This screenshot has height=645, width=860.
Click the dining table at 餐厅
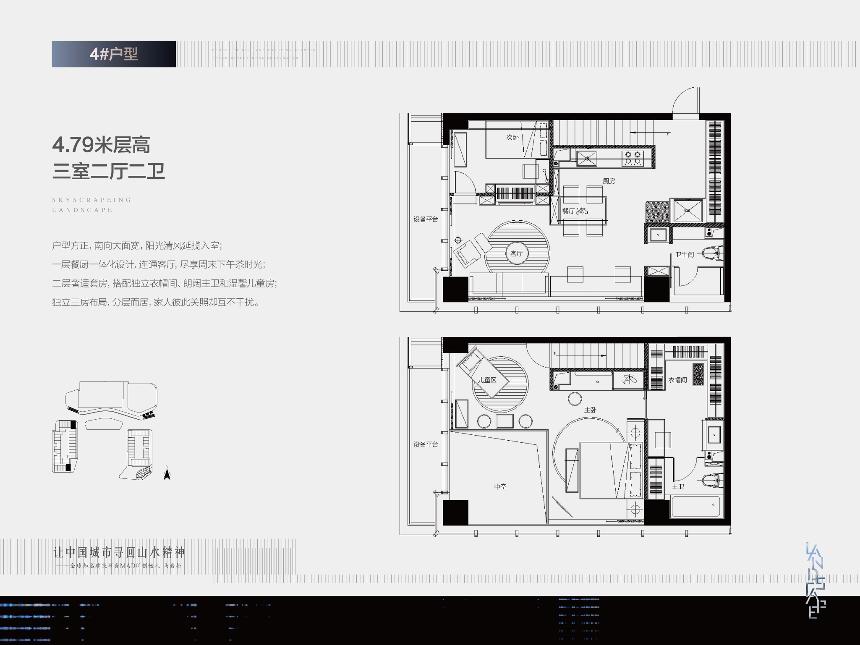point(583,211)
